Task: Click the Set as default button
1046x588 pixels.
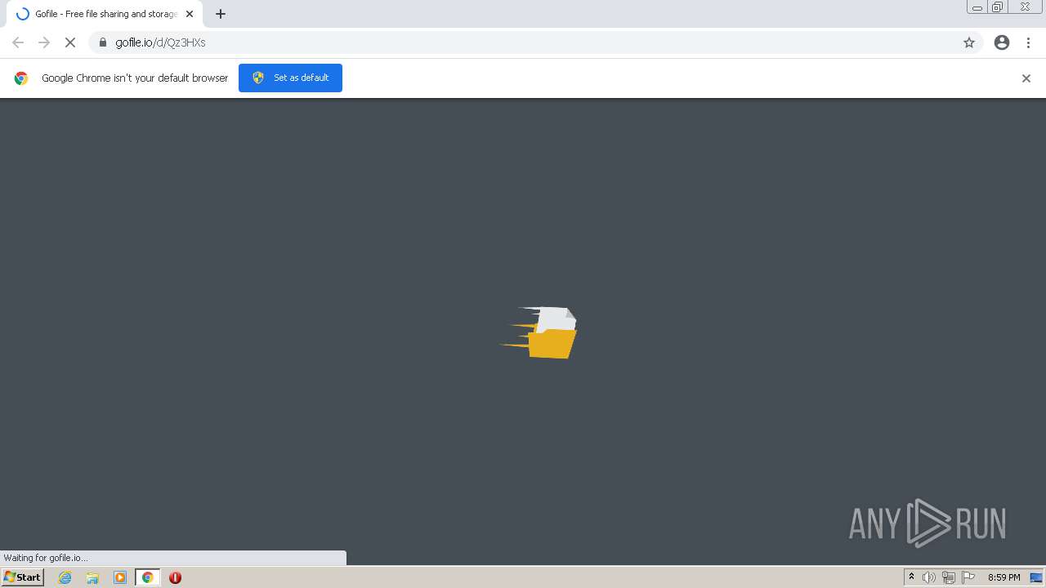Action: click(x=290, y=78)
